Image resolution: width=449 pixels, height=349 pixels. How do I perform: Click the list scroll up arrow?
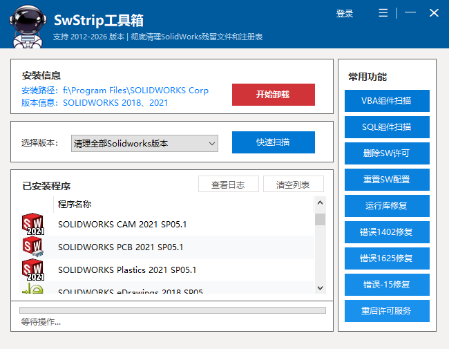coord(320,203)
